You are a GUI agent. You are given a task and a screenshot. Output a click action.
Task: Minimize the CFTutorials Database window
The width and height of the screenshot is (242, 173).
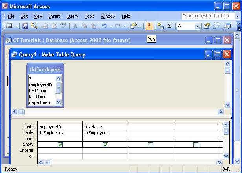point(209,40)
